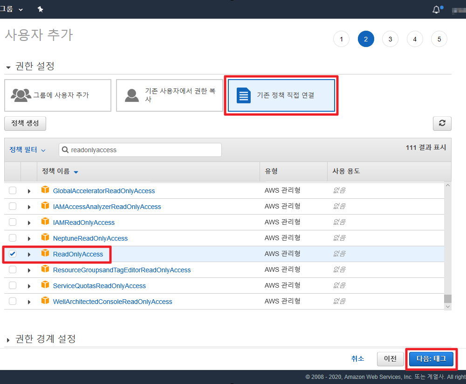Uncheck the ReadOnlyAccess policy checkbox
The image size is (466, 384).
pyautogui.click(x=13, y=254)
